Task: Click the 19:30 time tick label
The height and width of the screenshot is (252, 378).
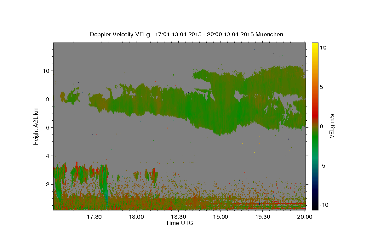Action: [262, 217]
